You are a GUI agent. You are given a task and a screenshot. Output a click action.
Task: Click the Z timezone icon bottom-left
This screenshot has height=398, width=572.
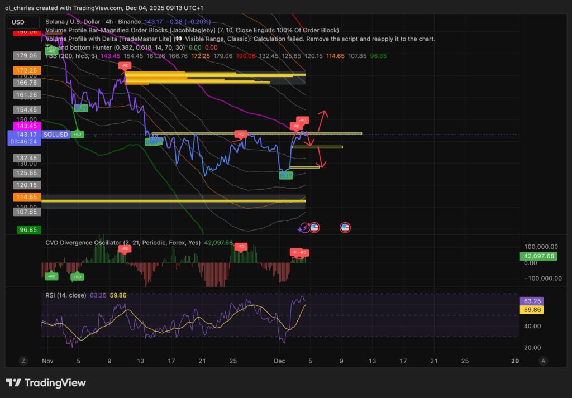point(23,361)
